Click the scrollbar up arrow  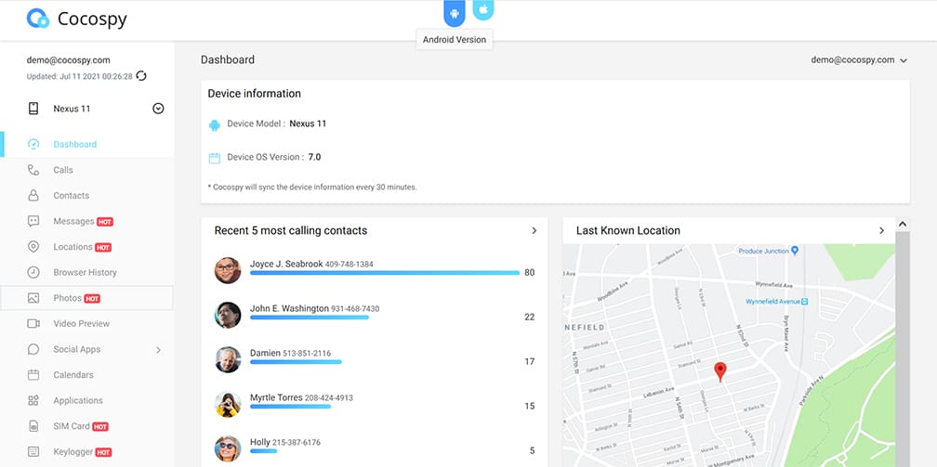tap(903, 225)
